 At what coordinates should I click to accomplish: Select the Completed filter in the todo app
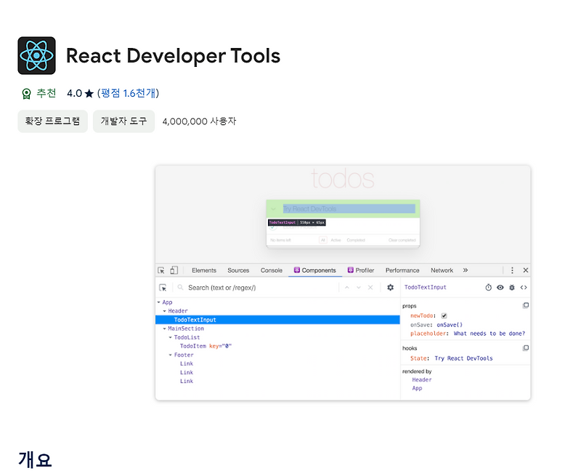355,238
